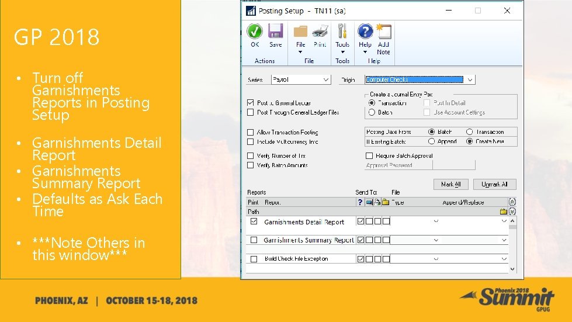Open Append/Replace dropdown for Garnishments Summary Report
This screenshot has height=322, width=572.
504,240
